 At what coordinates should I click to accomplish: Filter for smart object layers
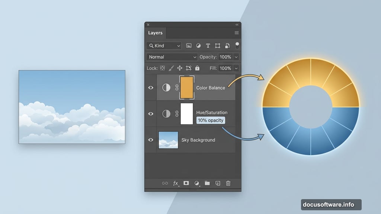227,46
